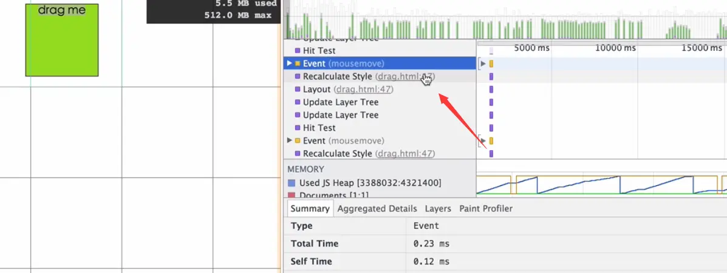The image size is (727, 273).
Task: Click purple icon beside Layout row
Action: tap(298, 89)
